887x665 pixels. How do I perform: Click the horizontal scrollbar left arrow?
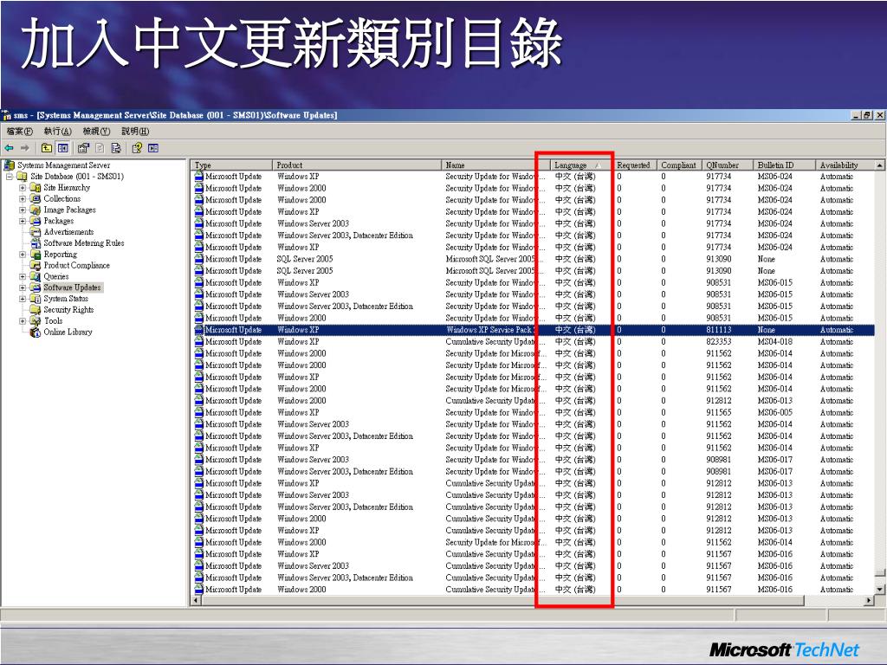pyautogui.click(x=197, y=601)
